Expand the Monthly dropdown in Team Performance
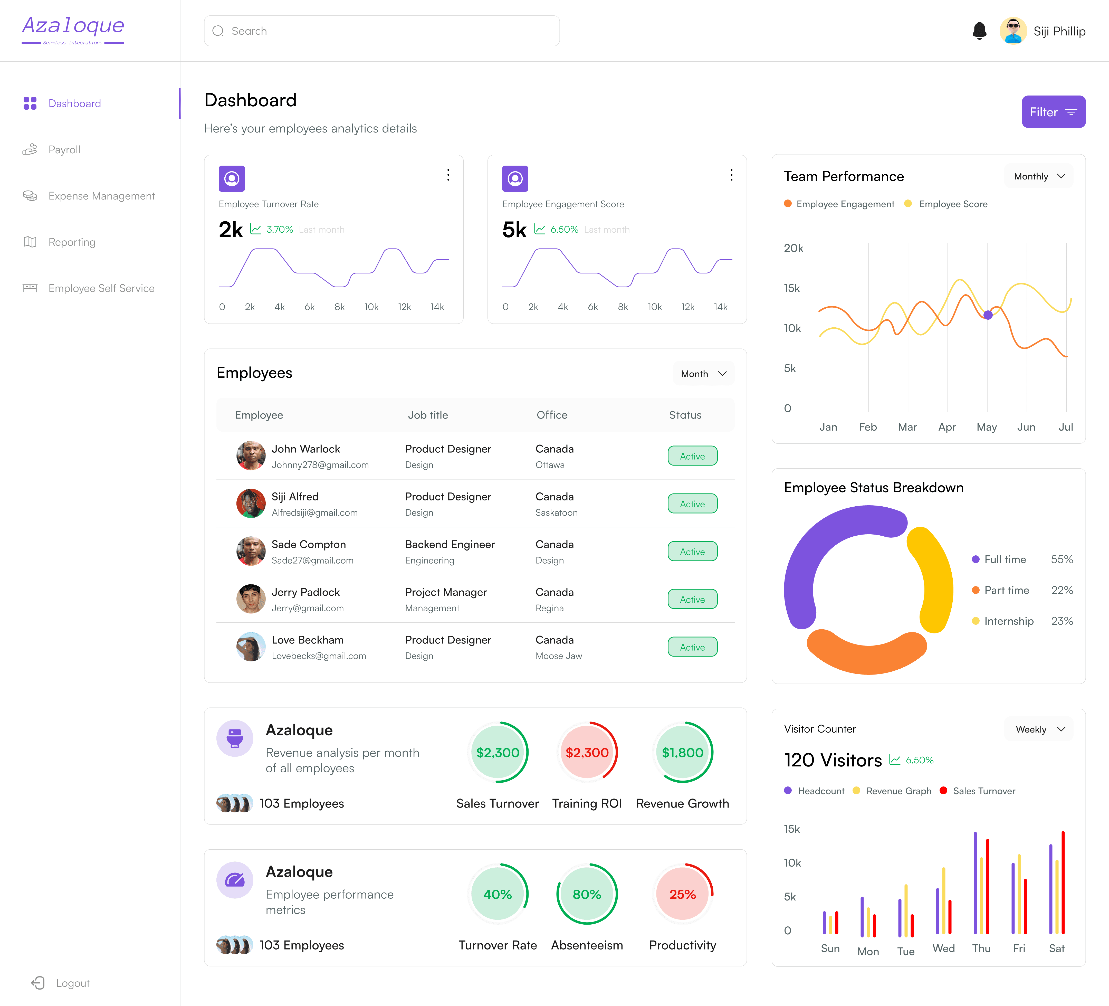This screenshot has width=1109, height=1006. (1039, 176)
